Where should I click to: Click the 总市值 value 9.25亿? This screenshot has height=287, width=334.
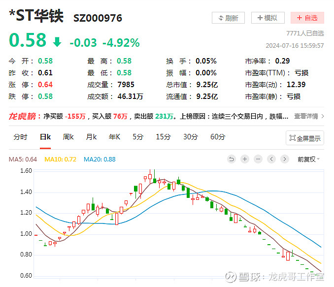pyautogui.click(x=207, y=85)
